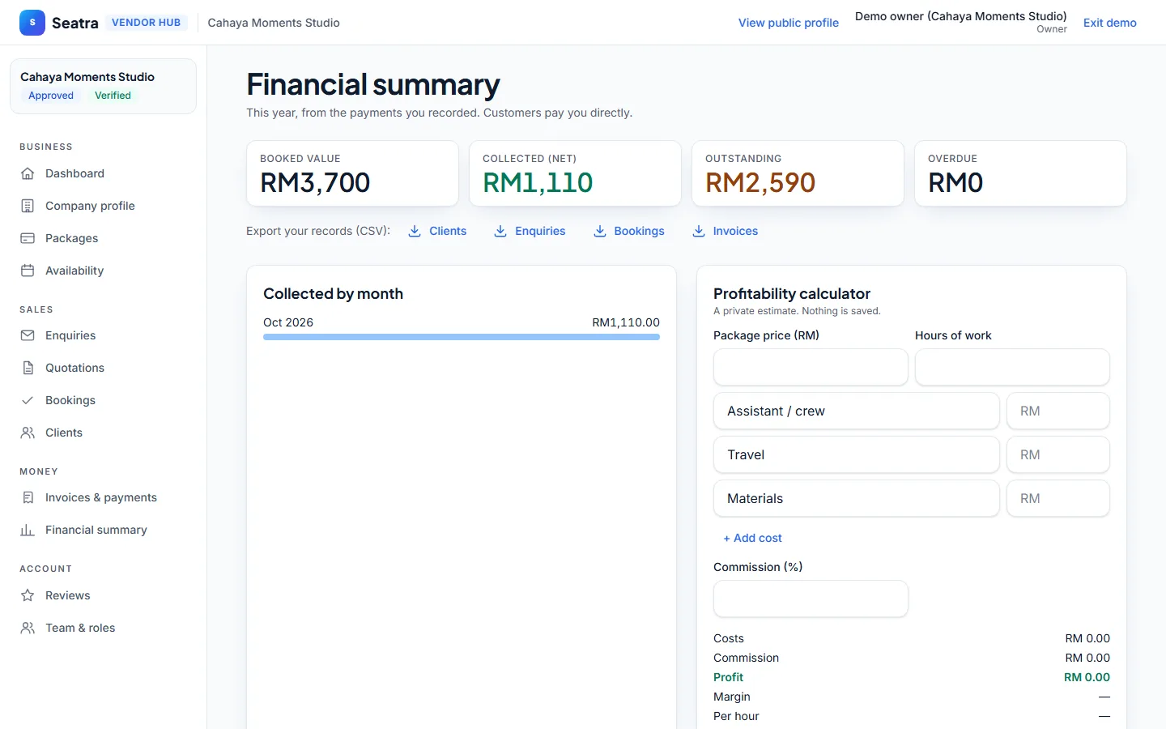Click the Profitability calculator heading
This screenshot has height=729, width=1166.
[792, 293]
